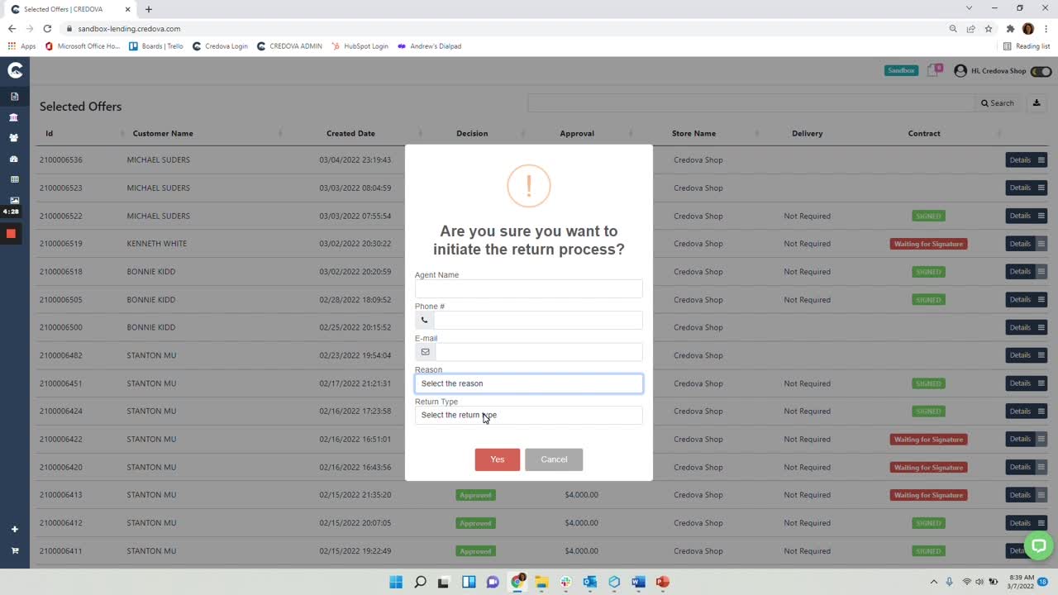
Task: Click the Sandbox badge in header
Action: 901,71
